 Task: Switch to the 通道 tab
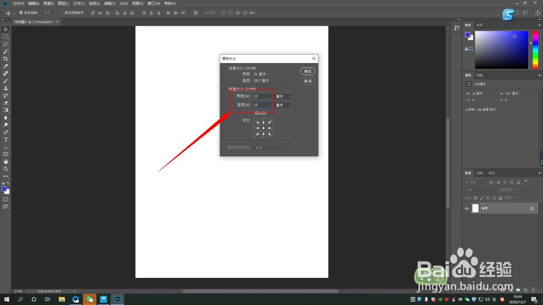coord(480,173)
